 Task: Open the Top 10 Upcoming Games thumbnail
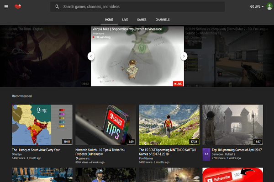[x=232, y=125]
